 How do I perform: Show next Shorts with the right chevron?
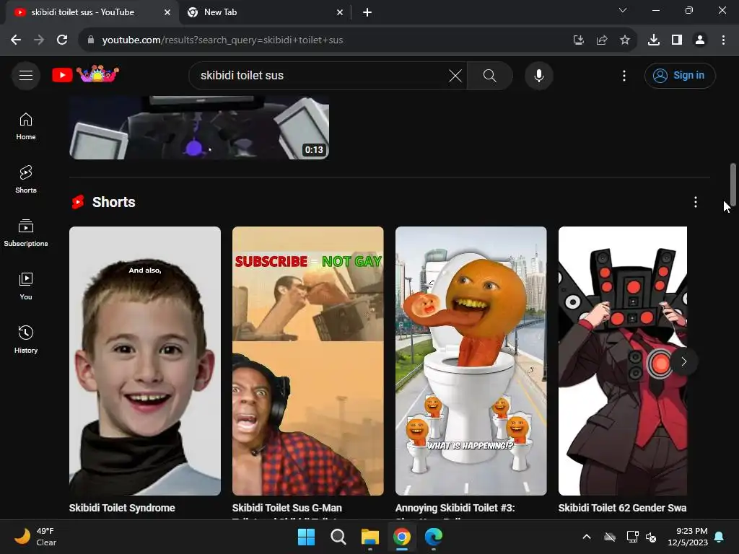click(x=684, y=361)
